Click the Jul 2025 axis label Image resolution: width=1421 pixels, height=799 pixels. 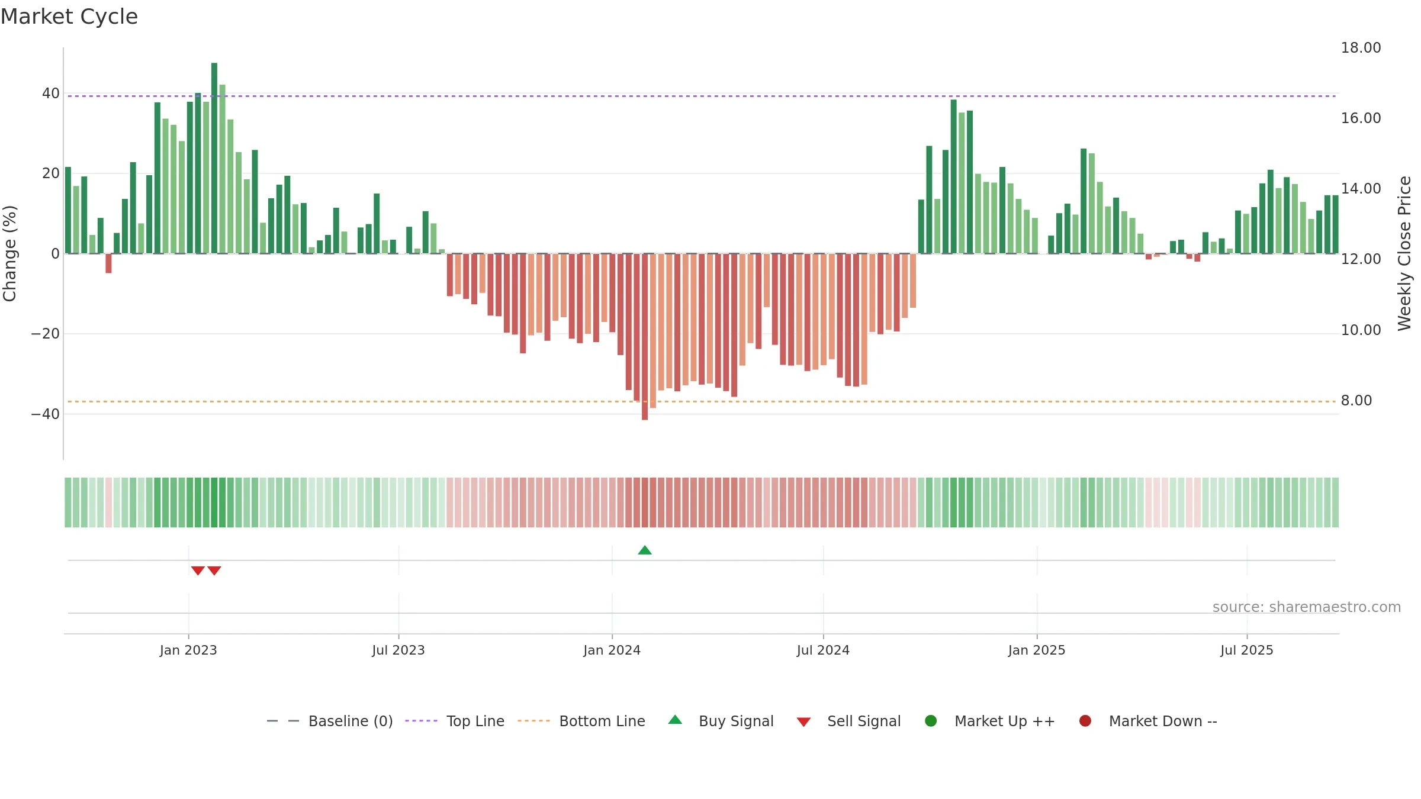pos(1247,650)
